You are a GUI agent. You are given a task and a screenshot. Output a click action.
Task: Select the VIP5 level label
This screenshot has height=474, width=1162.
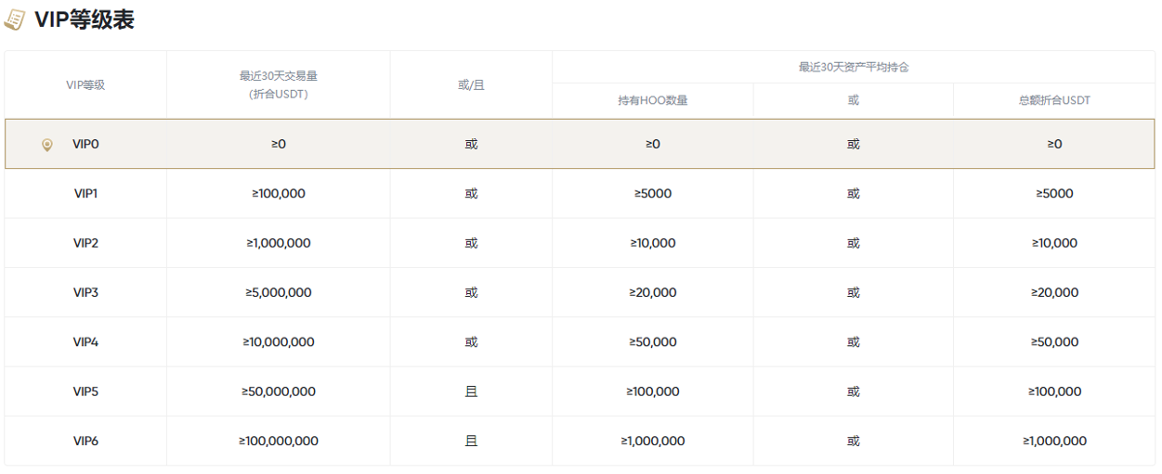tap(85, 391)
